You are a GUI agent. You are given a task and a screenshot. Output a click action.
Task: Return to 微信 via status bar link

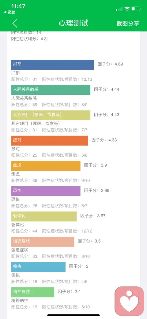[x=10, y=12]
